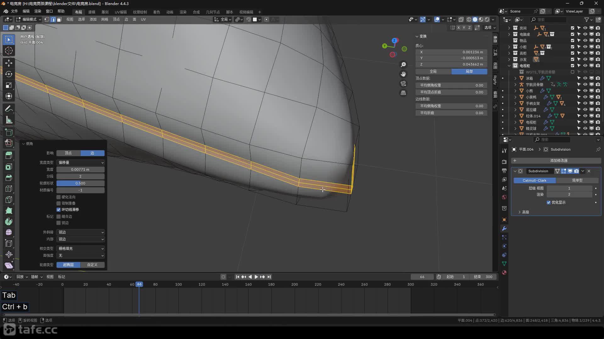Select the Move tool in toolbar
The image size is (604, 339).
[x=9, y=63]
